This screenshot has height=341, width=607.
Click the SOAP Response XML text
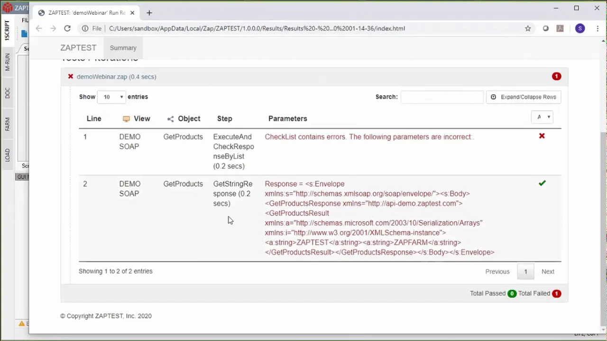379,218
